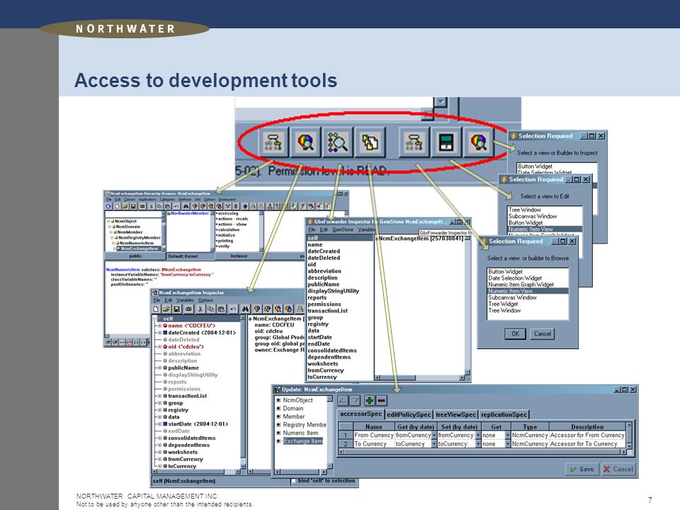Open Variables menu in NcmExchangeItem Inspector

(x=185, y=300)
